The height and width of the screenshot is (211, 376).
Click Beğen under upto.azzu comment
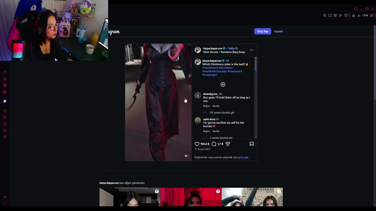(207, 131)
